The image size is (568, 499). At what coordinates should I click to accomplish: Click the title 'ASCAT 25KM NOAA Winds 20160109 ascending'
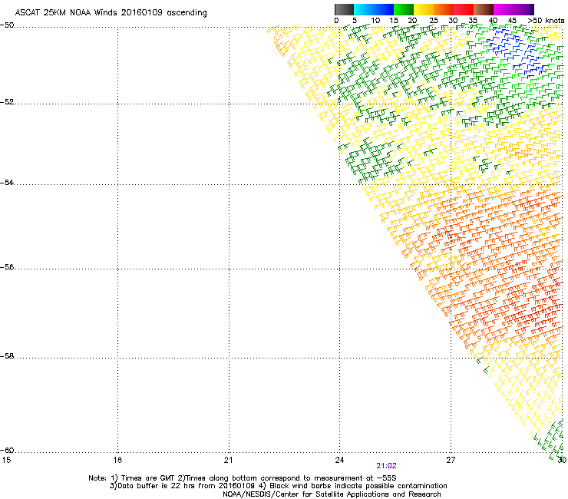111,13
